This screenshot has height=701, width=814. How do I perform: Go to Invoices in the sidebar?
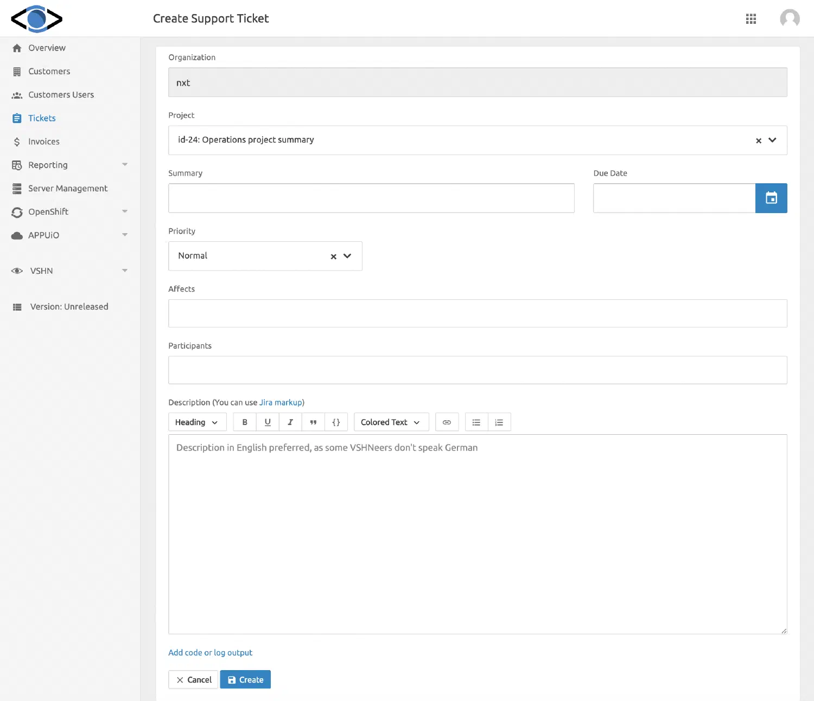[x=43, y=142]
